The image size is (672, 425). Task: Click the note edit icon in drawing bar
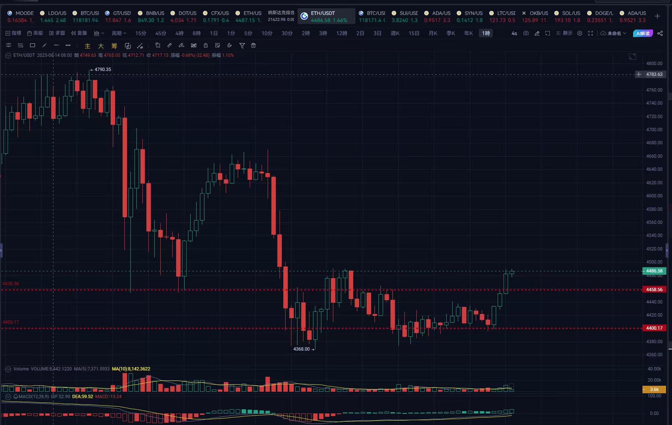coord(218,45)
